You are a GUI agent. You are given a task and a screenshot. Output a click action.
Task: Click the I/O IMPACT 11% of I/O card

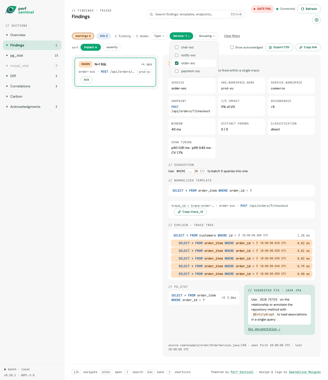[x=241, y=106]
